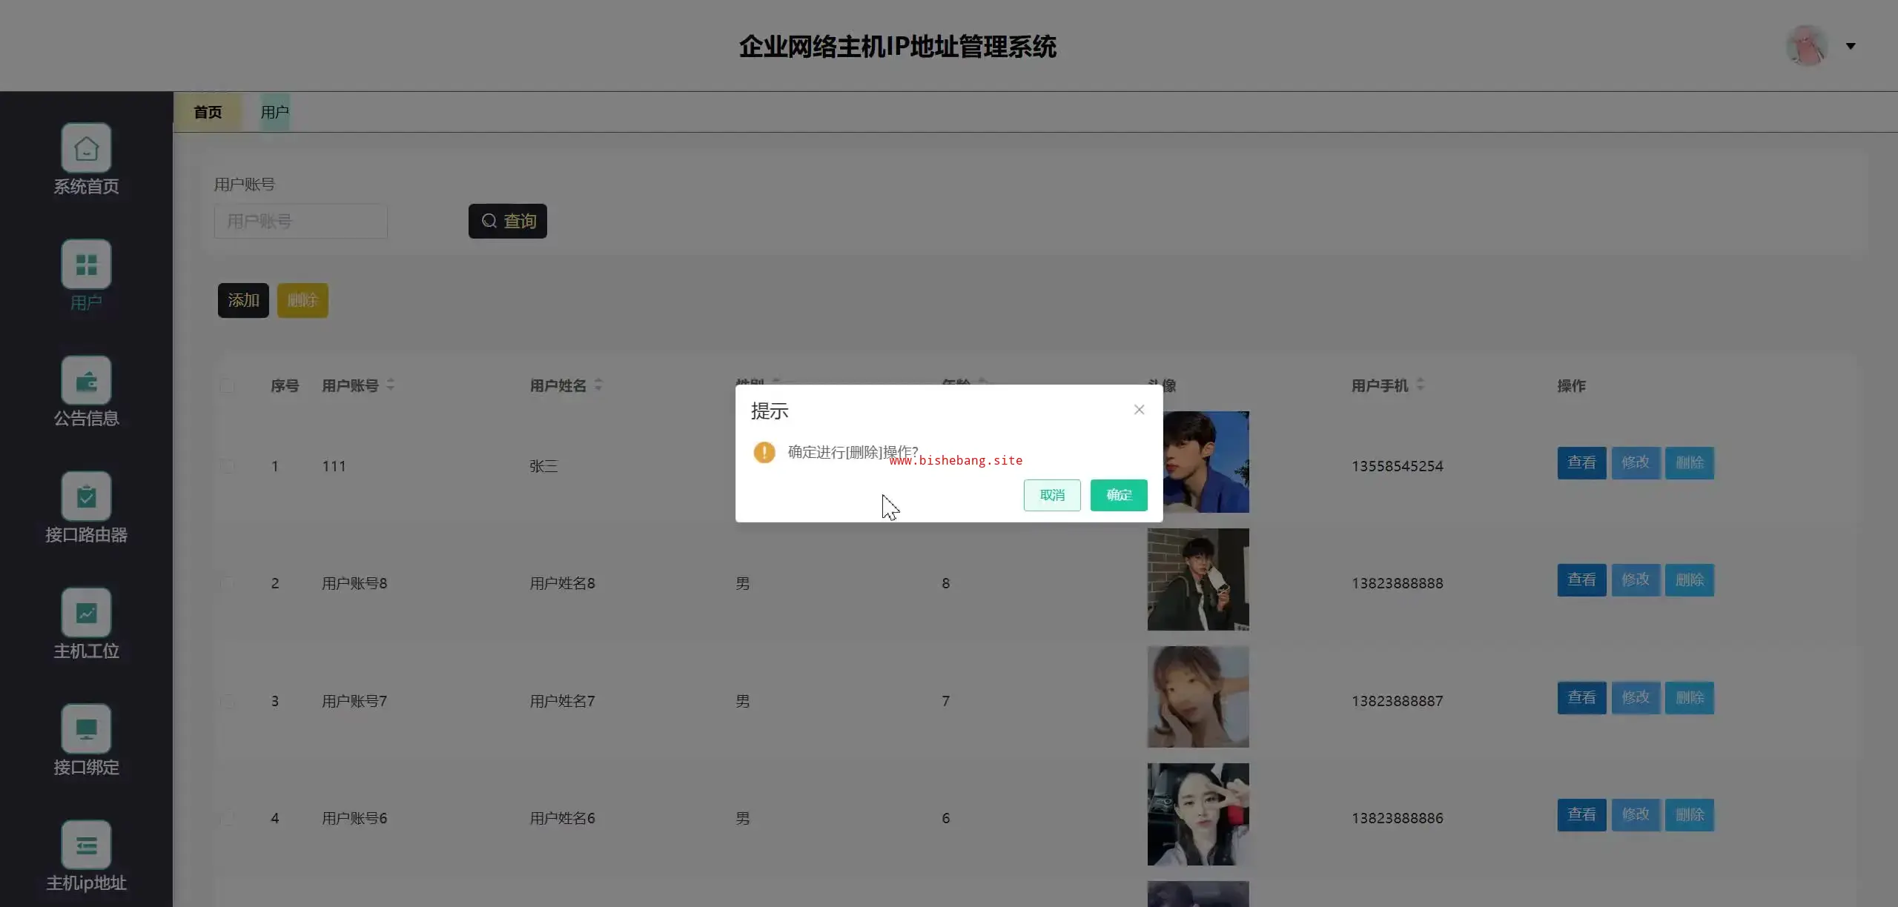Check the checkbox for row 用户账号8
Screen dimensions: 1898x907
point(227,583)
